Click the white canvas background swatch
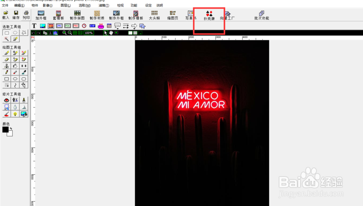The width and height of the screenshot is (363, 206). pos(130,33)
